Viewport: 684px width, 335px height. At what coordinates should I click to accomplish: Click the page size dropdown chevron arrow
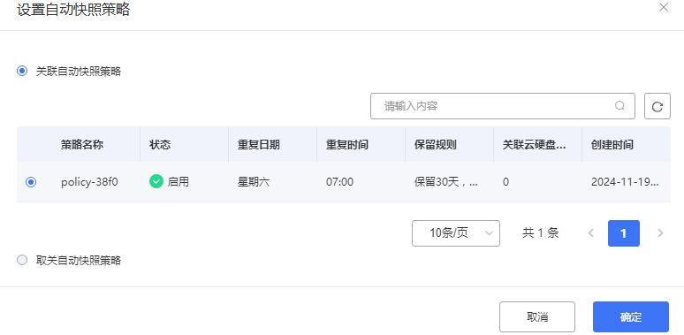click(x=489, y=233)
